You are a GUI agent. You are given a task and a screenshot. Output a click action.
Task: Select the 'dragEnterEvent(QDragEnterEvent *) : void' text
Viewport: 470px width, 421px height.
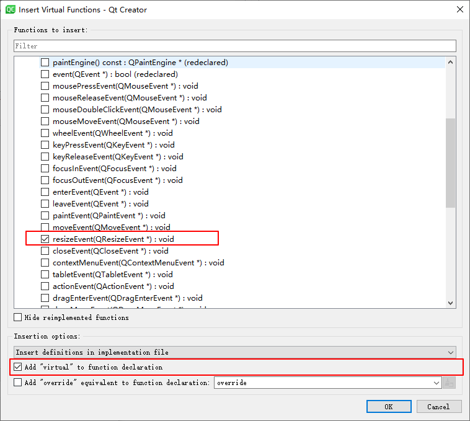pyautogui.click(x=128, y=298)
